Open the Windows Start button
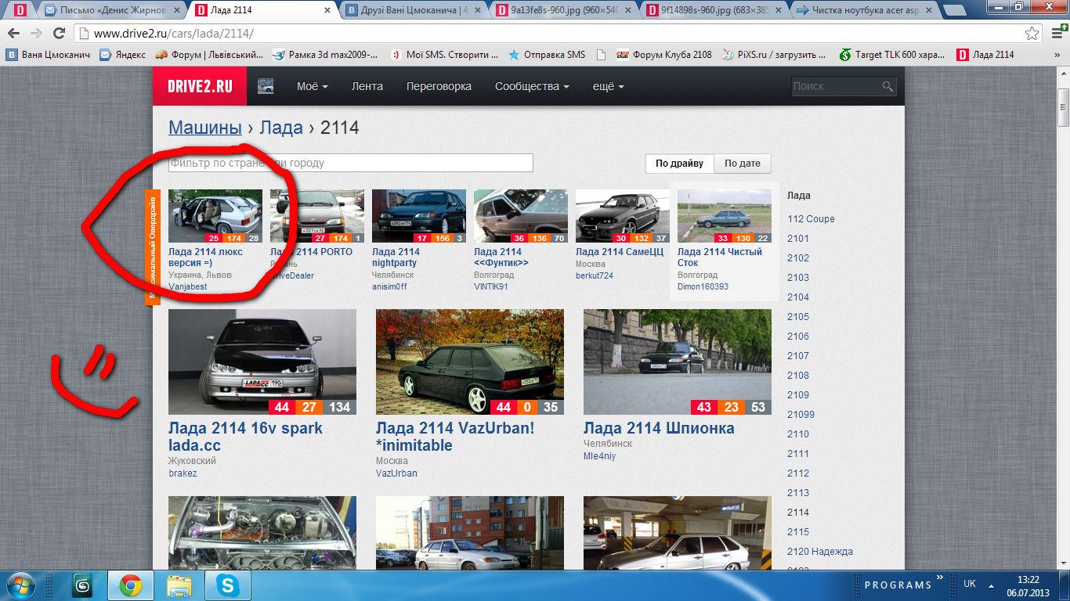Image resolution: width=1070 pixels, height=601 pixels. (x=20, y=585)
